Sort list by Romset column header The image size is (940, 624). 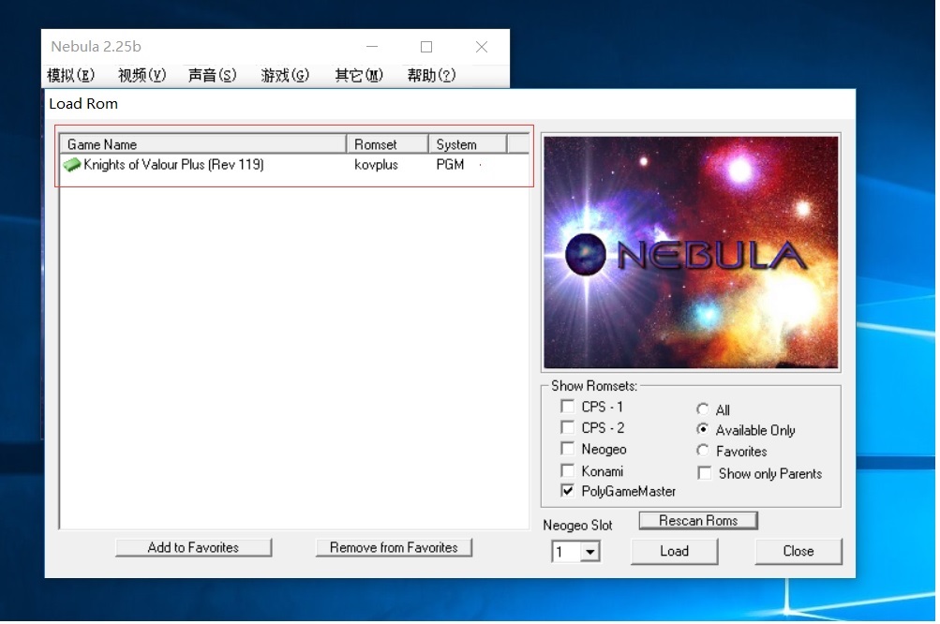pyautogui.click(x=387, y=144)
